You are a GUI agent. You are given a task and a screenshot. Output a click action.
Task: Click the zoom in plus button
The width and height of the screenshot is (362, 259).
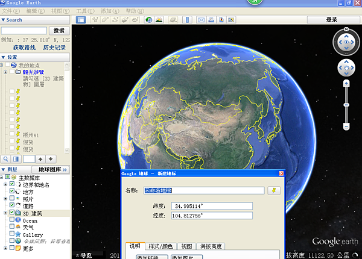point(346,83)
